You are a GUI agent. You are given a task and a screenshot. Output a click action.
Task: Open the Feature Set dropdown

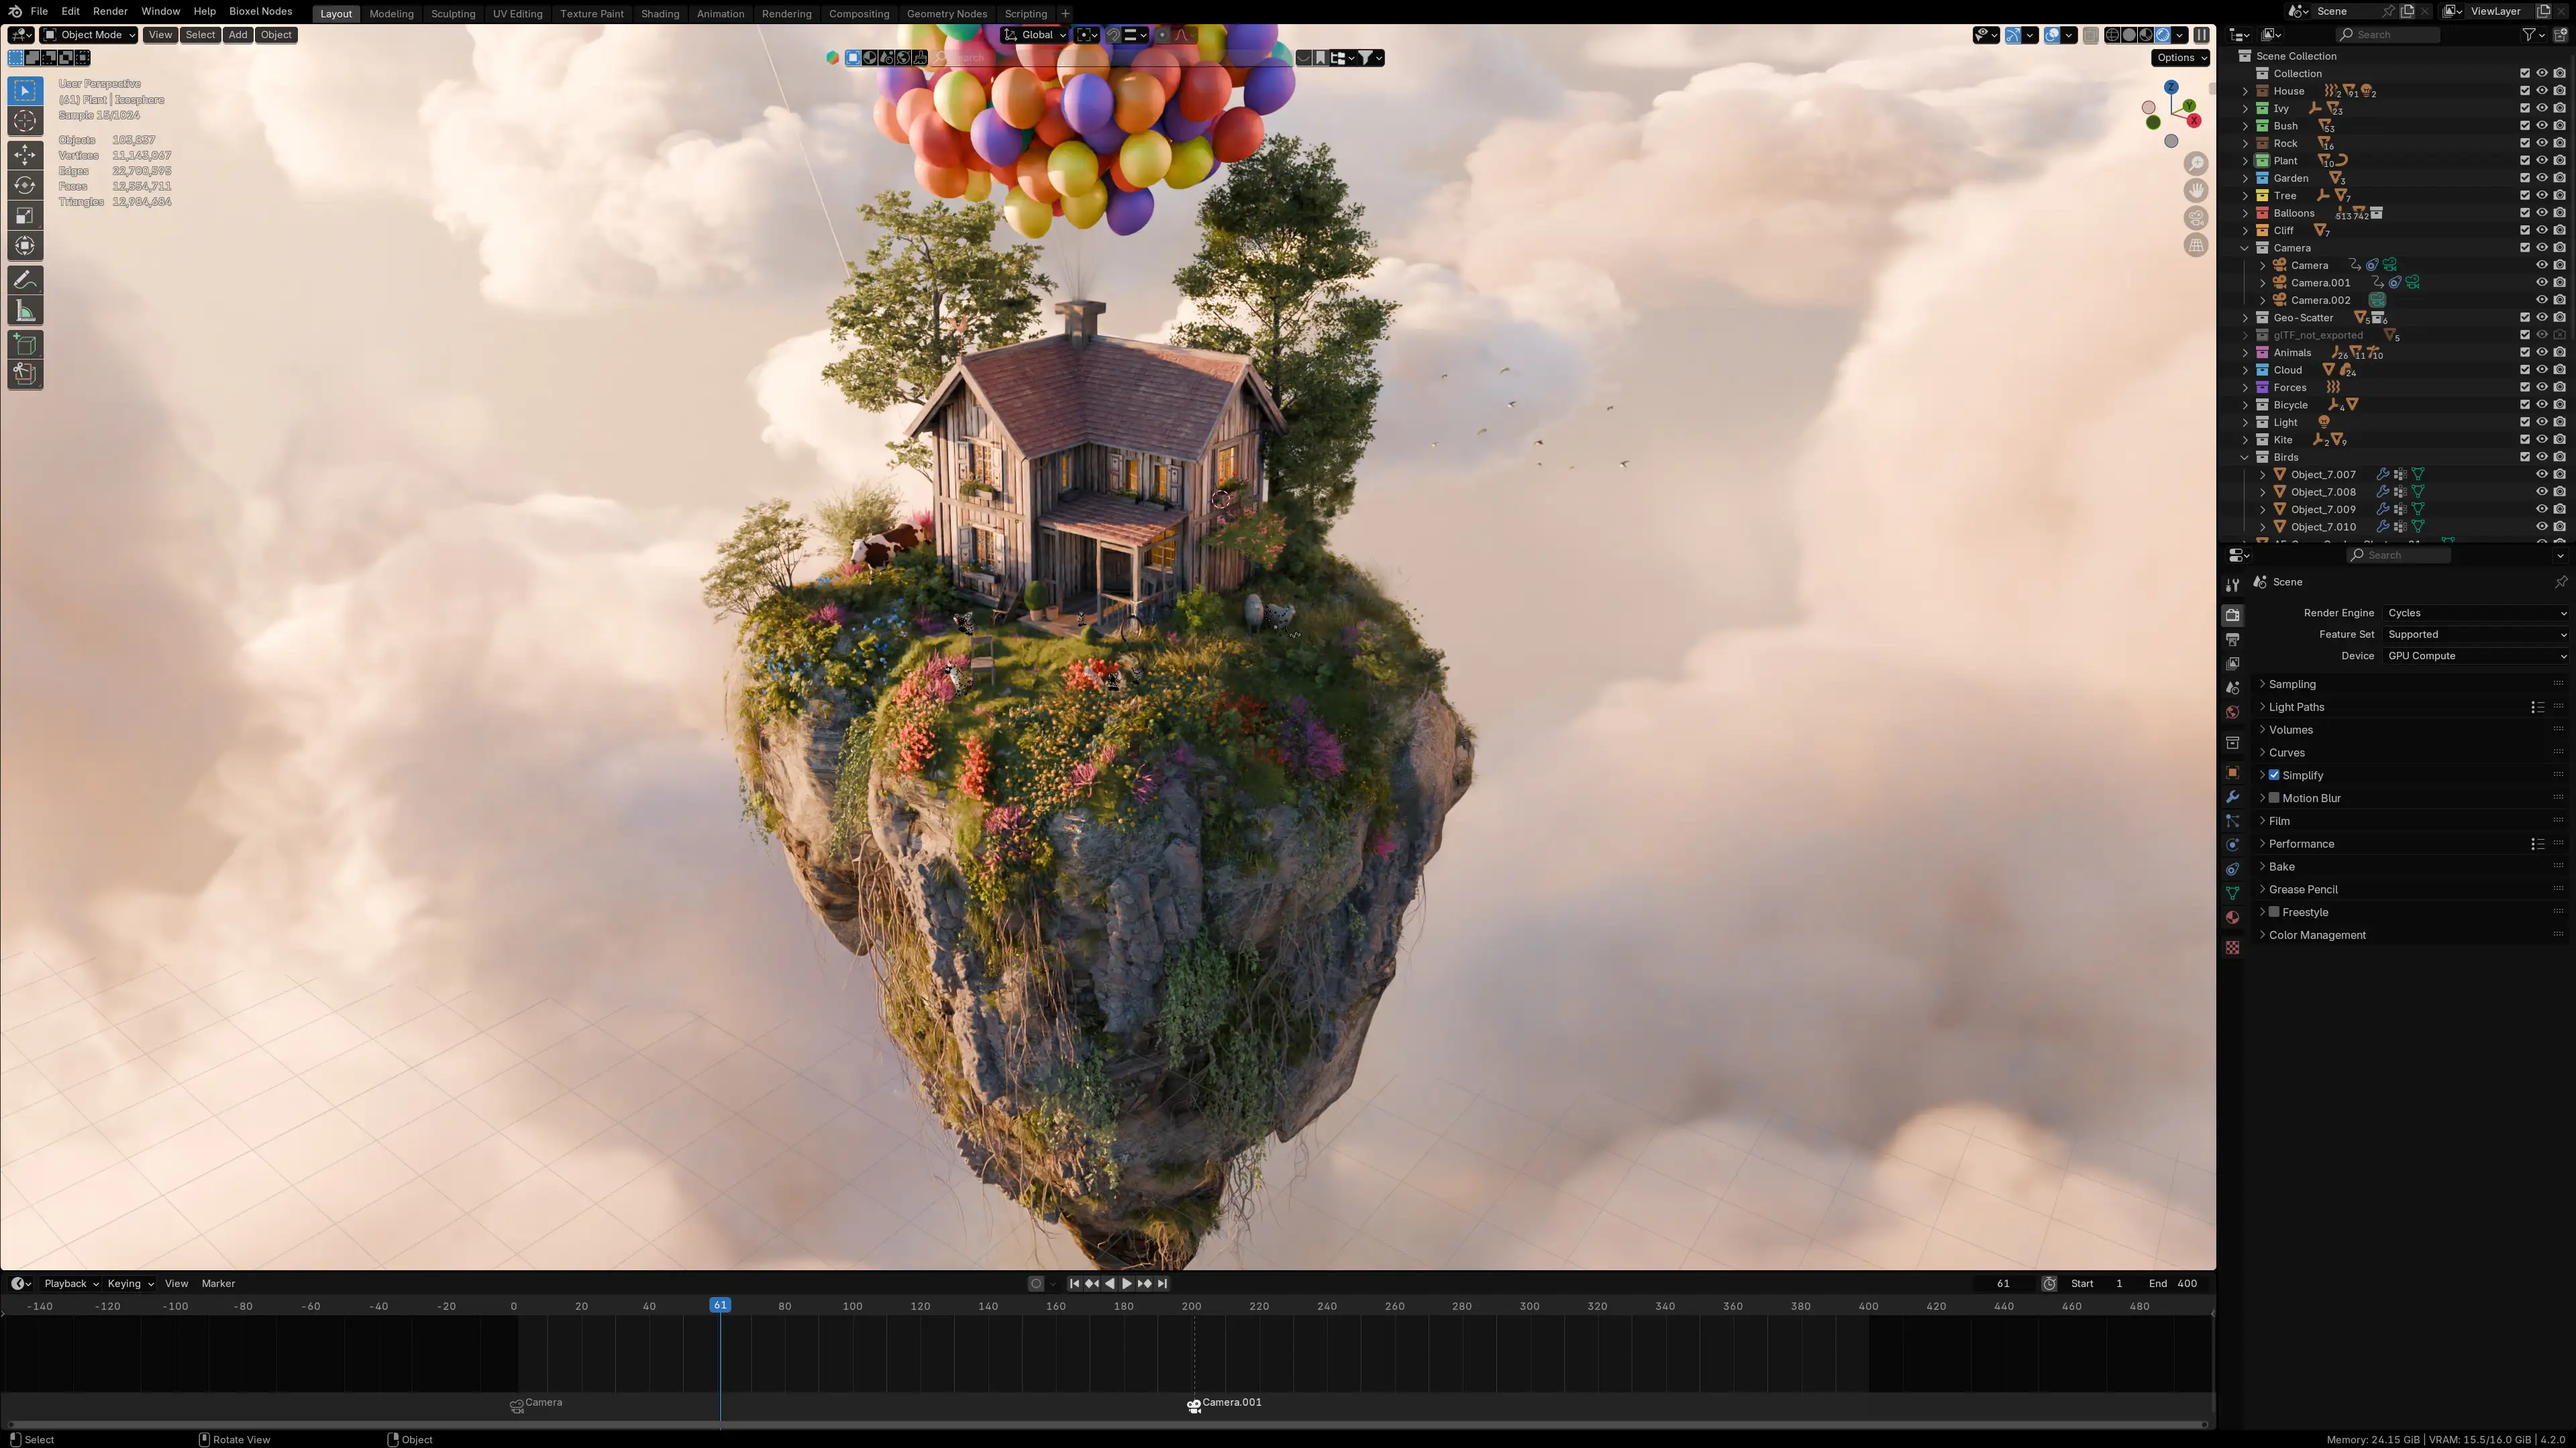[x=2475, y=634]
